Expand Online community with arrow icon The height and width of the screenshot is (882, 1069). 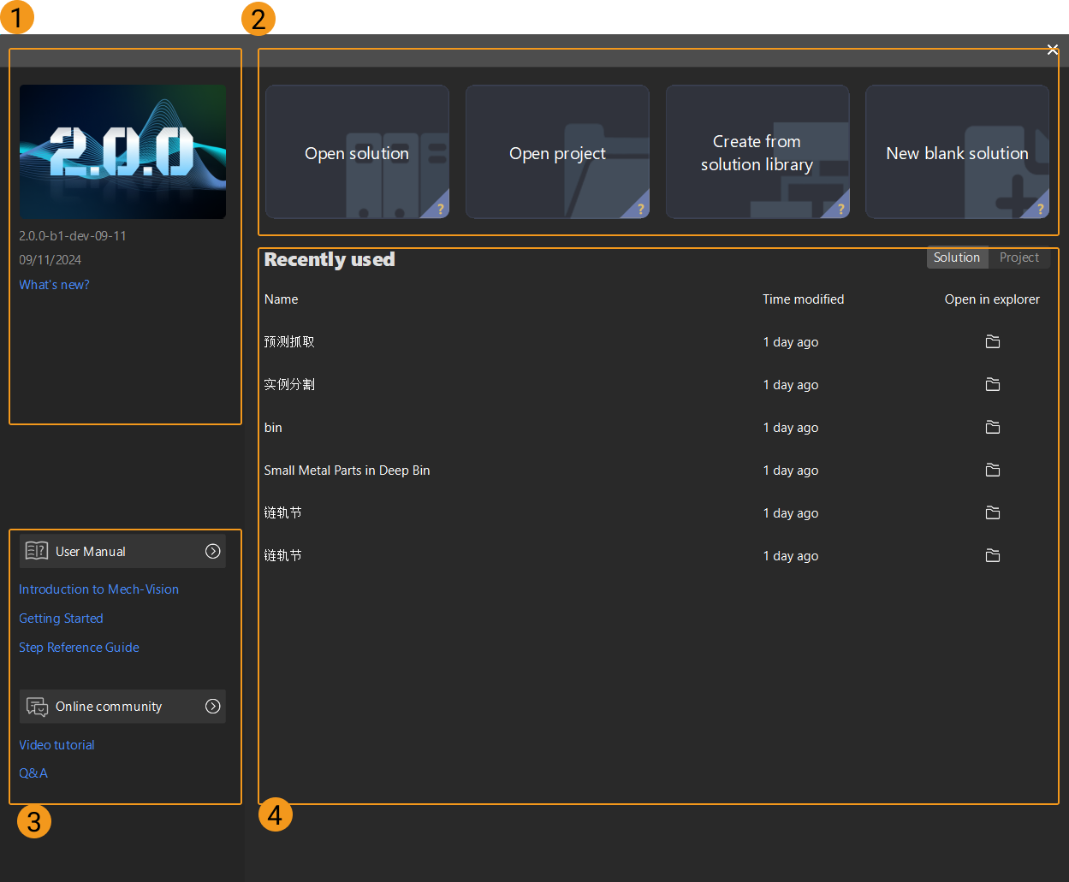point(213,707)
